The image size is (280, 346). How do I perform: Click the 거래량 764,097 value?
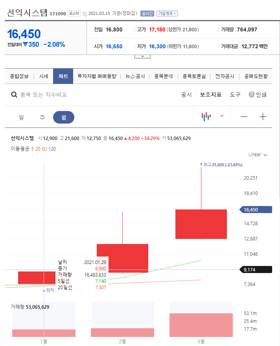(x=247, y=29)
